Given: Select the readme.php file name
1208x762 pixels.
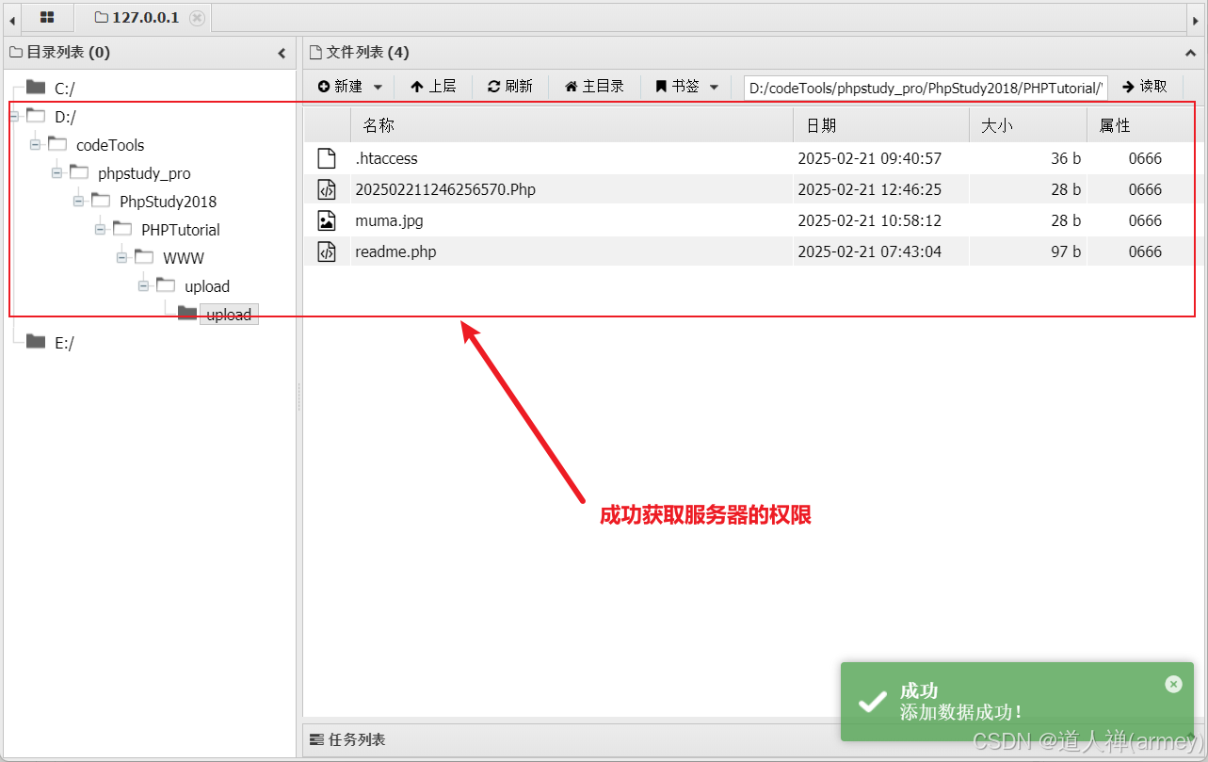Looking at the screenshot, I should [395, 251].
